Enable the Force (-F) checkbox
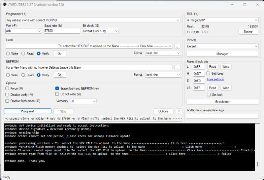The image size is (264, 180). tap(8, 89)
